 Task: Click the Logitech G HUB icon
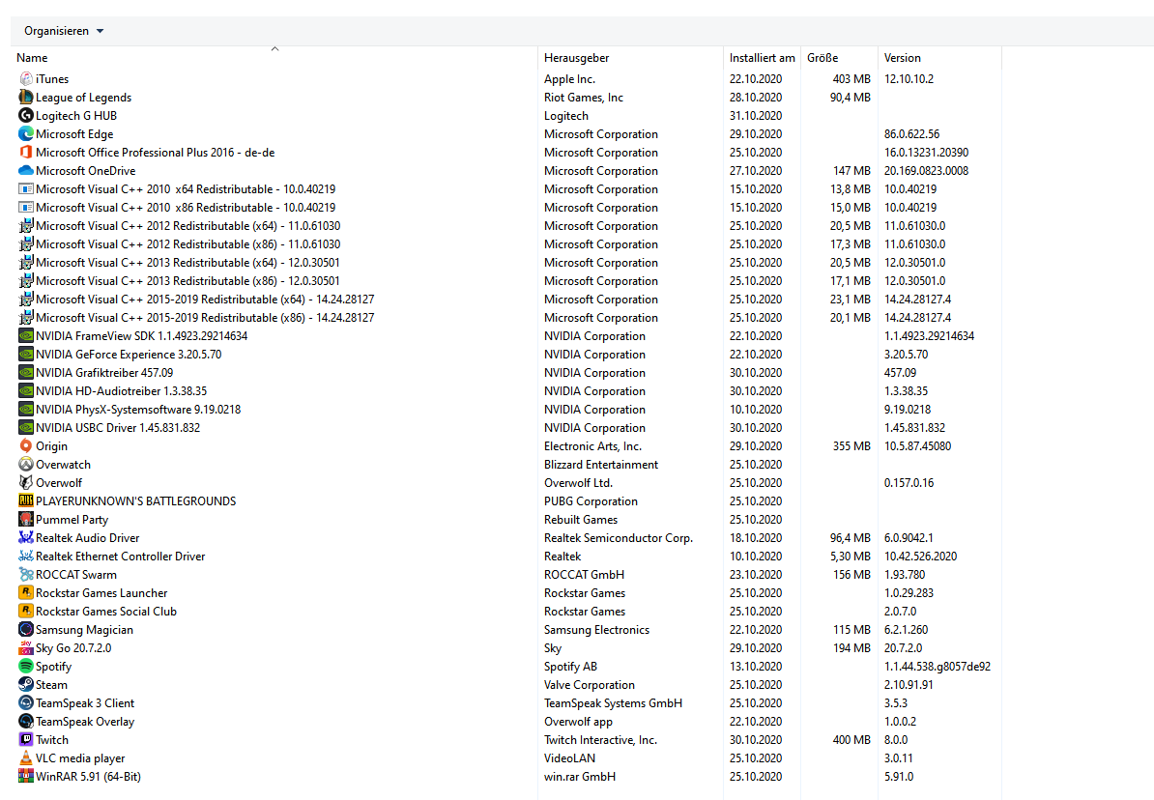tap(26, 116)
